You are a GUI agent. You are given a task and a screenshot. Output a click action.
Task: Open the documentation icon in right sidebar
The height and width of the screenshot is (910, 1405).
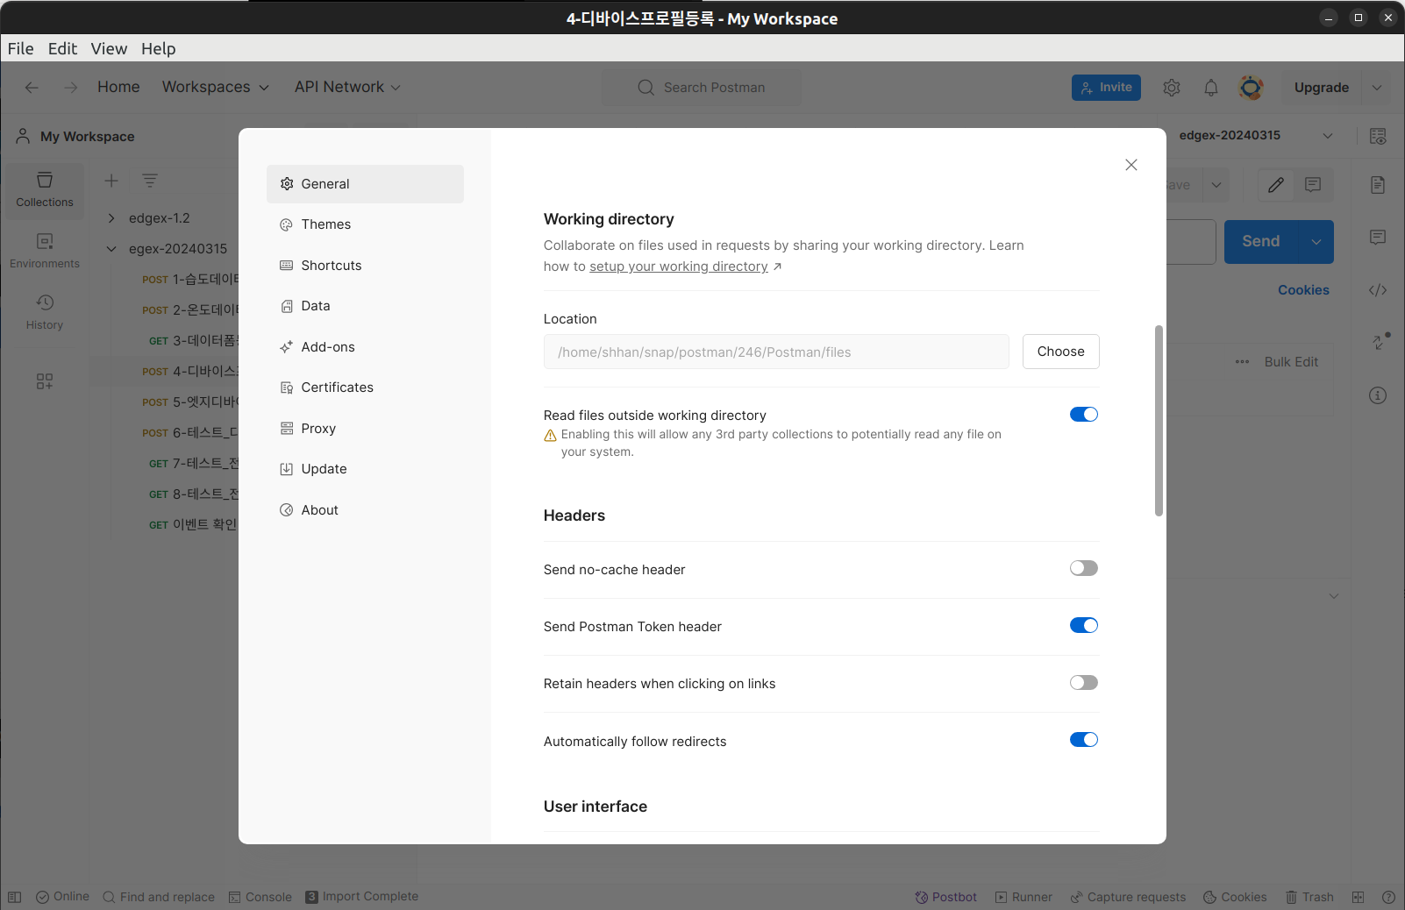pos(1378,185)
